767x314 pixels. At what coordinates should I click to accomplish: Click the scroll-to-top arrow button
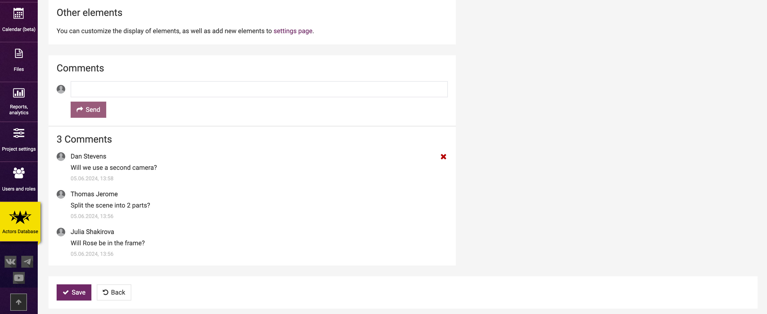tap(18, 302)
